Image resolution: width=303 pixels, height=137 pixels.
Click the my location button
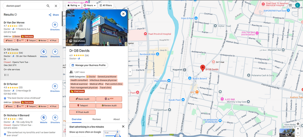(298, 124)
